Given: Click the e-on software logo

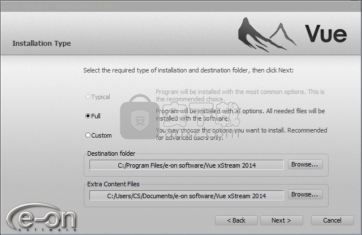Looking at the screenshot, I should (41, 217).
